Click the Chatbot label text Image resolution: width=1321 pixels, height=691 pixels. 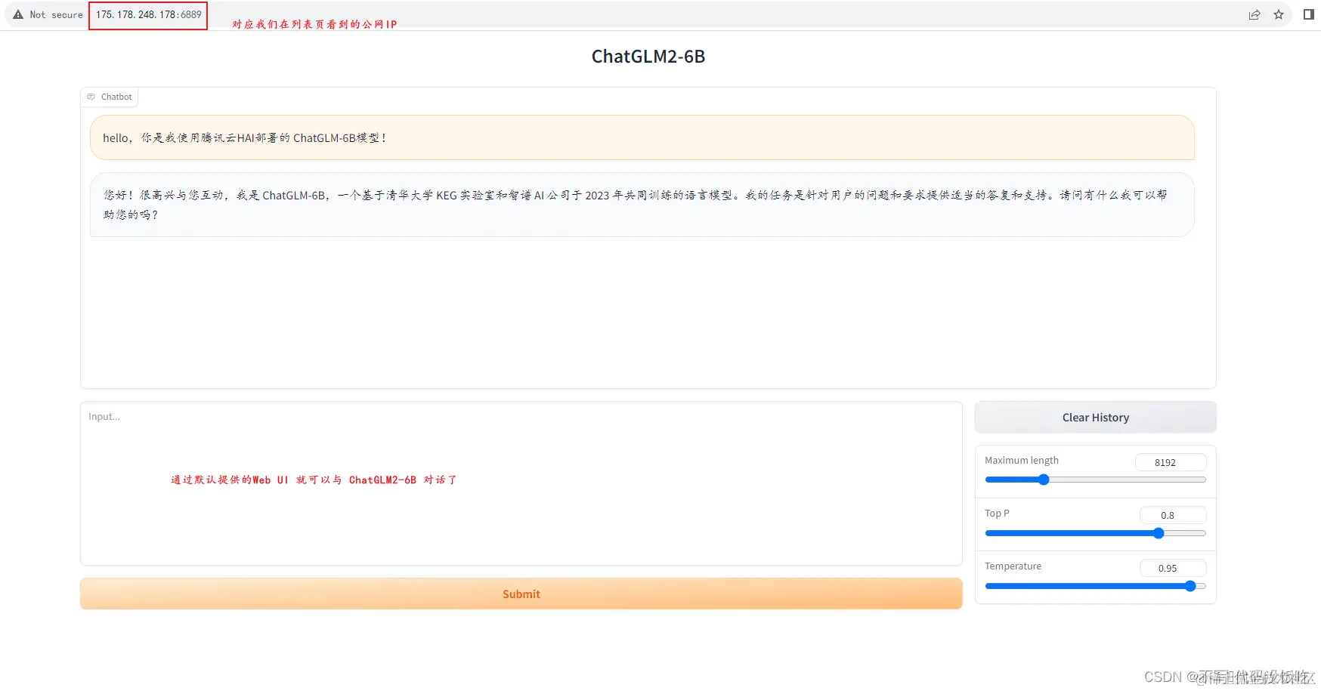point(116,97)
